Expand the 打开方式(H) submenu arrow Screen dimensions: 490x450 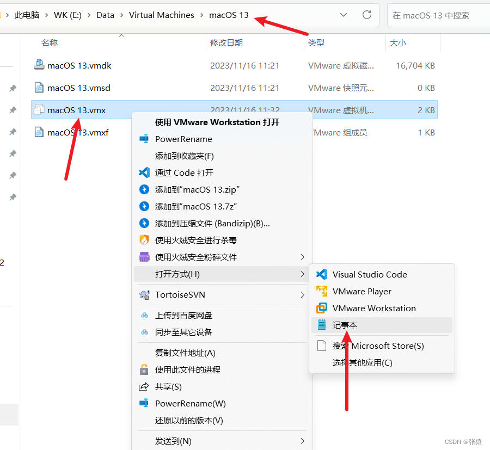pos(302,274)
